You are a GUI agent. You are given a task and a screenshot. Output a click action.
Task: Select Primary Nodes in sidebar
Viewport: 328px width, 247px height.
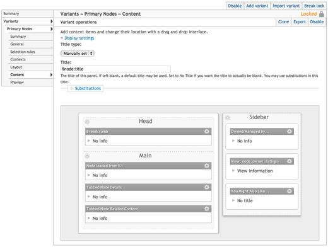(29, 29)
